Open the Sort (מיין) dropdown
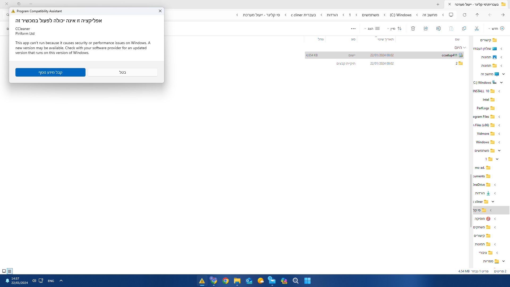This screenshot has width=510, height=287. (394, 28)
